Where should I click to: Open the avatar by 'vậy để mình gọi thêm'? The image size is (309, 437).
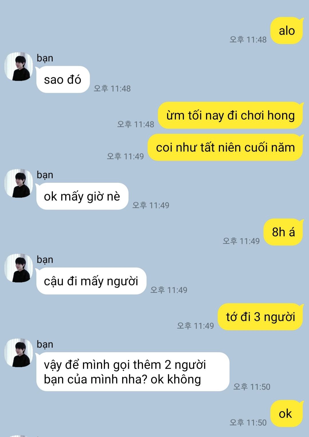(19, 353)
